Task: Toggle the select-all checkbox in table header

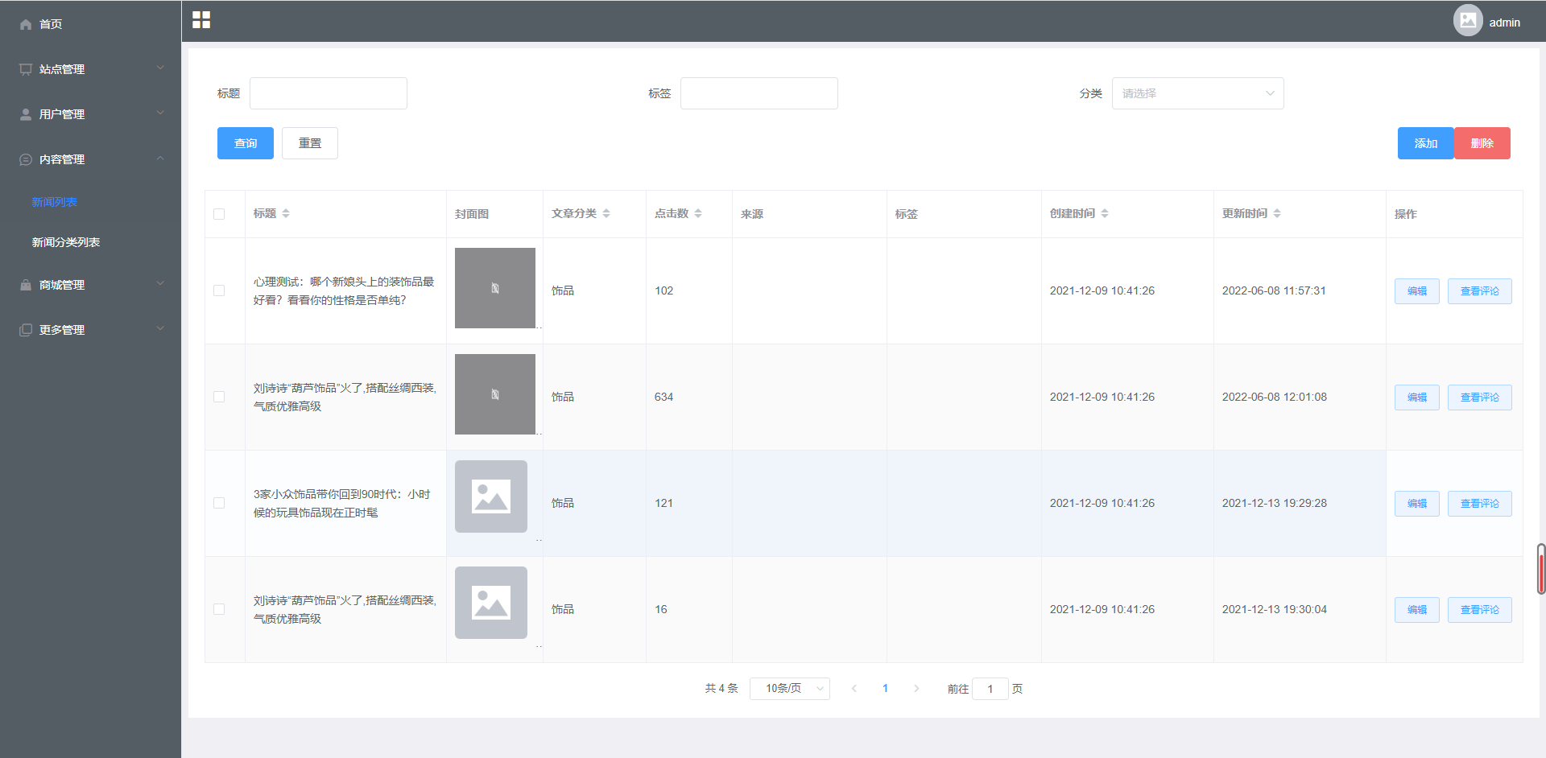Action: (x=219, y=214)
